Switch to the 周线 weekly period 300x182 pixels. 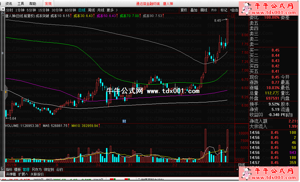click(x=91, y=10)
